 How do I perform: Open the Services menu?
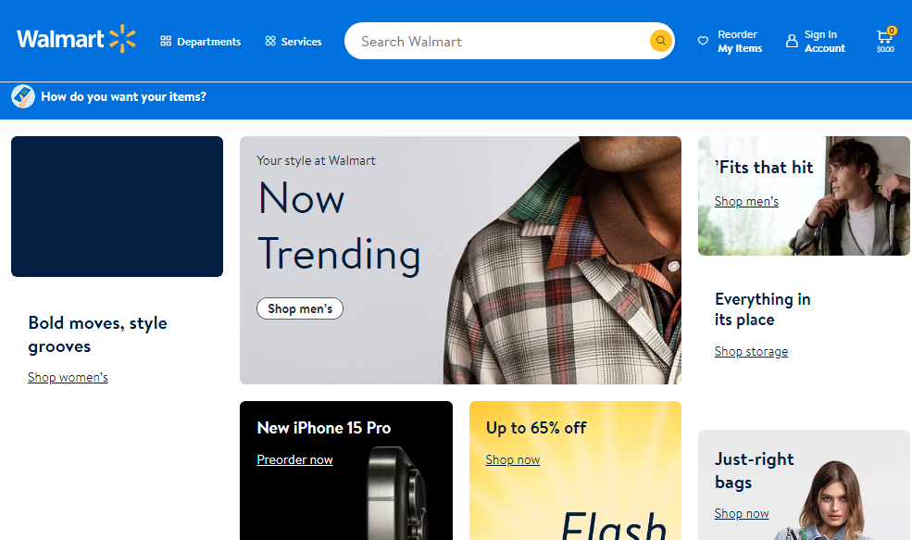(294, 42)
